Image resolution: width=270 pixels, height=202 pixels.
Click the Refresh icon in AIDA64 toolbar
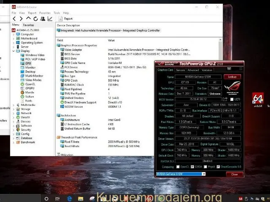pyautogui.click(x=35, y=19)
